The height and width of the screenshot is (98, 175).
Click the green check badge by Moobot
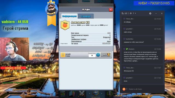127,49
